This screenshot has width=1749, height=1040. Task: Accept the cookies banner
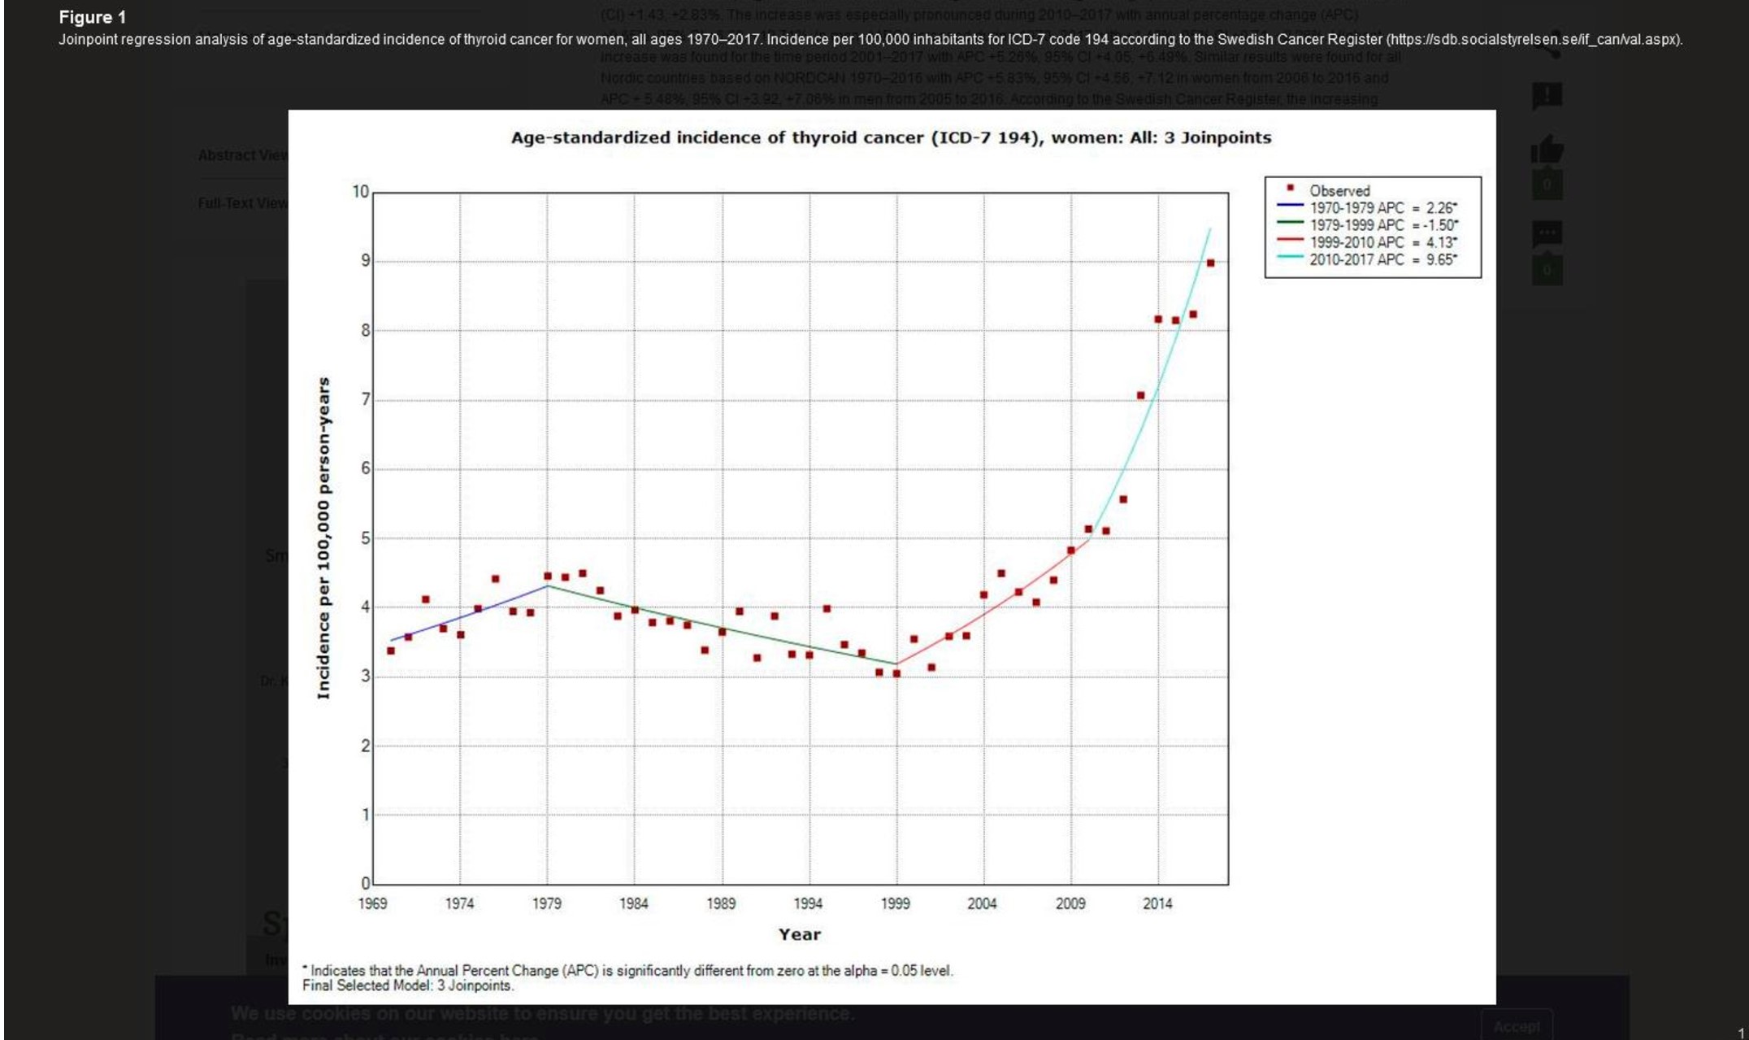coord(1516,1026)
